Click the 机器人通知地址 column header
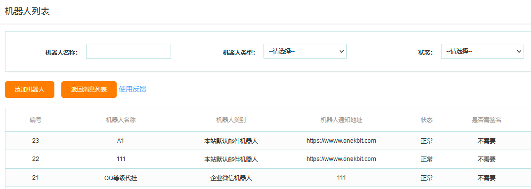The image size is (531, 189). [341, 120]
